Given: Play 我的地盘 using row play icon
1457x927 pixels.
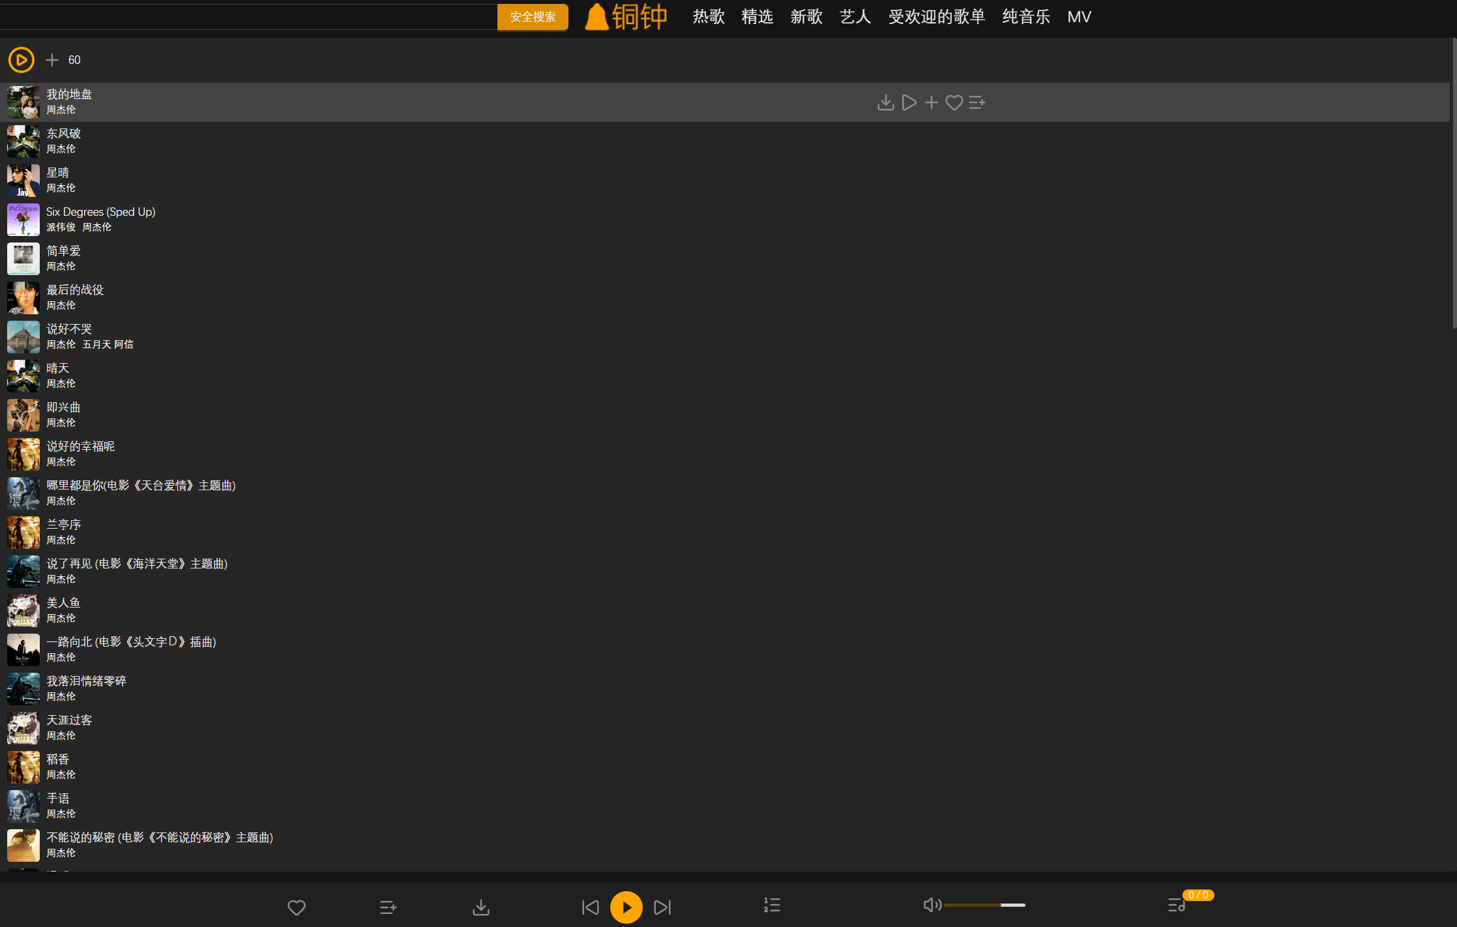Looking at the screenshot, I should tap(909, 102).
